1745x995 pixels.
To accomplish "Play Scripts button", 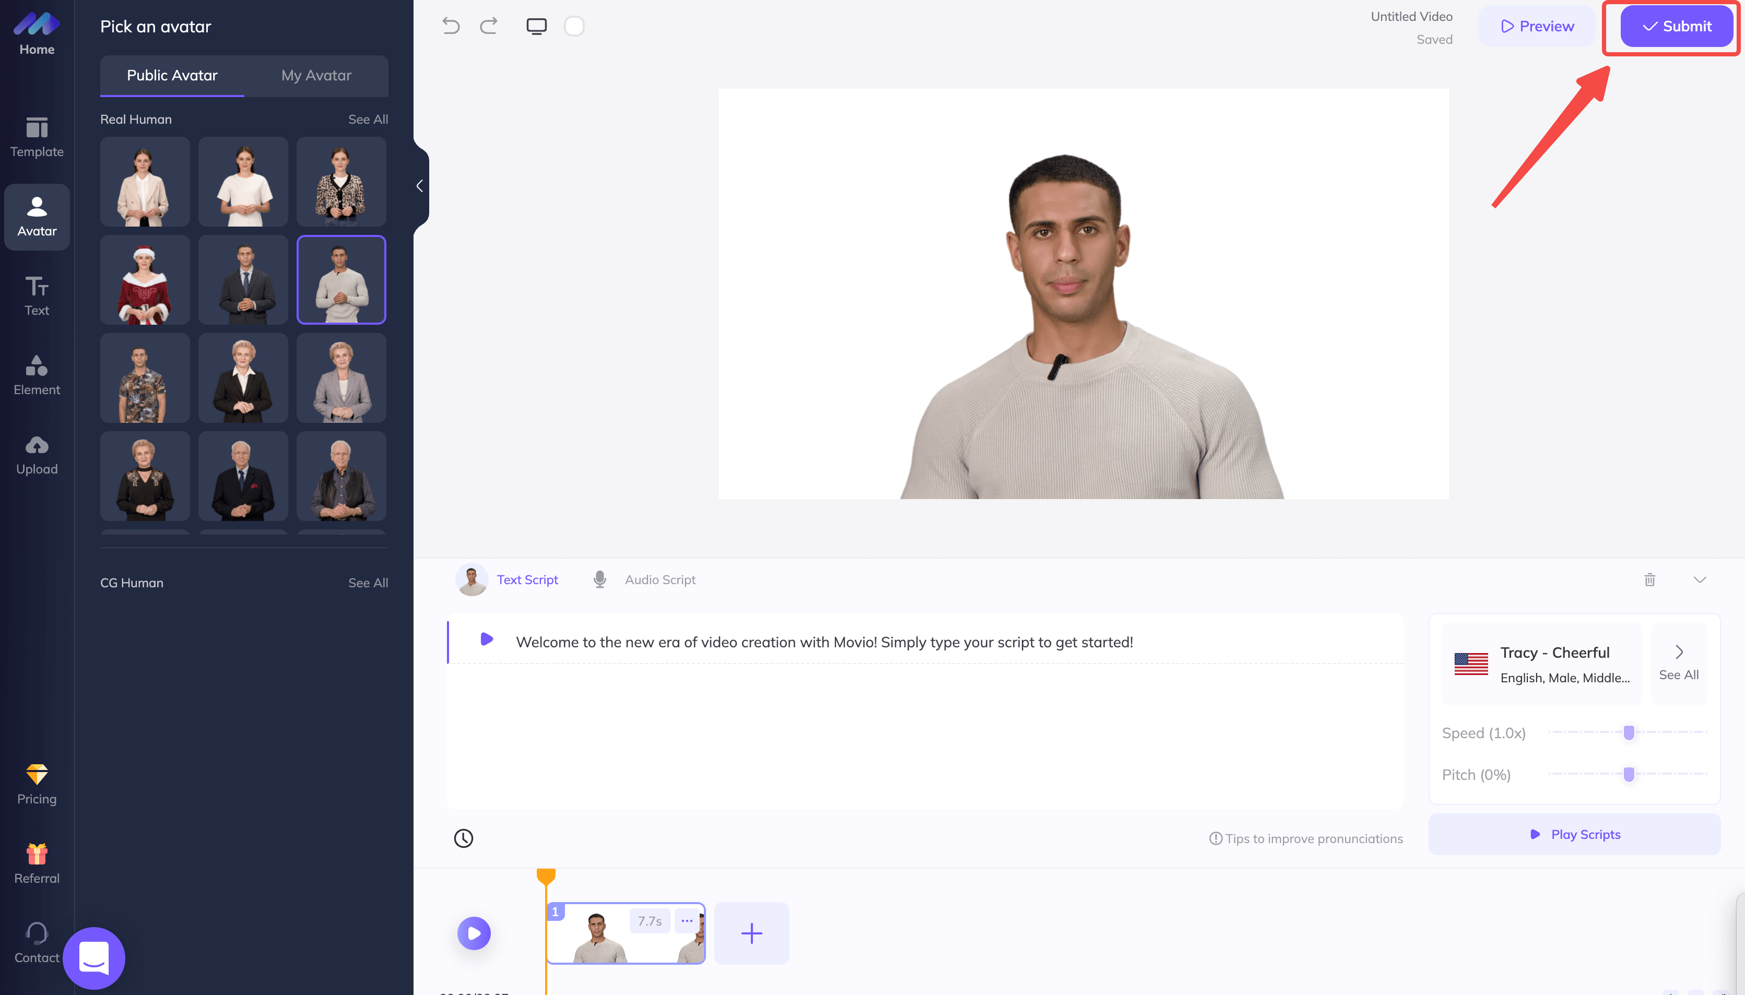I will click(x=1574, y=834).
